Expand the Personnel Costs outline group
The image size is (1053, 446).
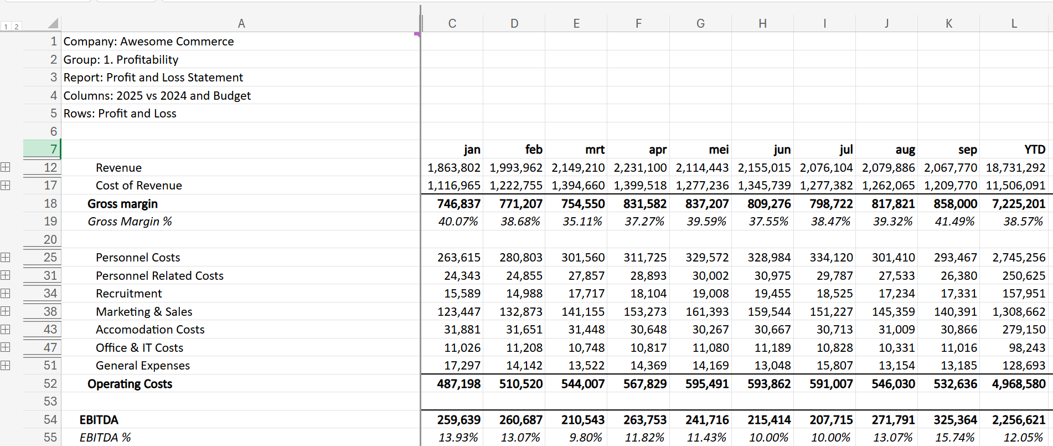[6, 257]
